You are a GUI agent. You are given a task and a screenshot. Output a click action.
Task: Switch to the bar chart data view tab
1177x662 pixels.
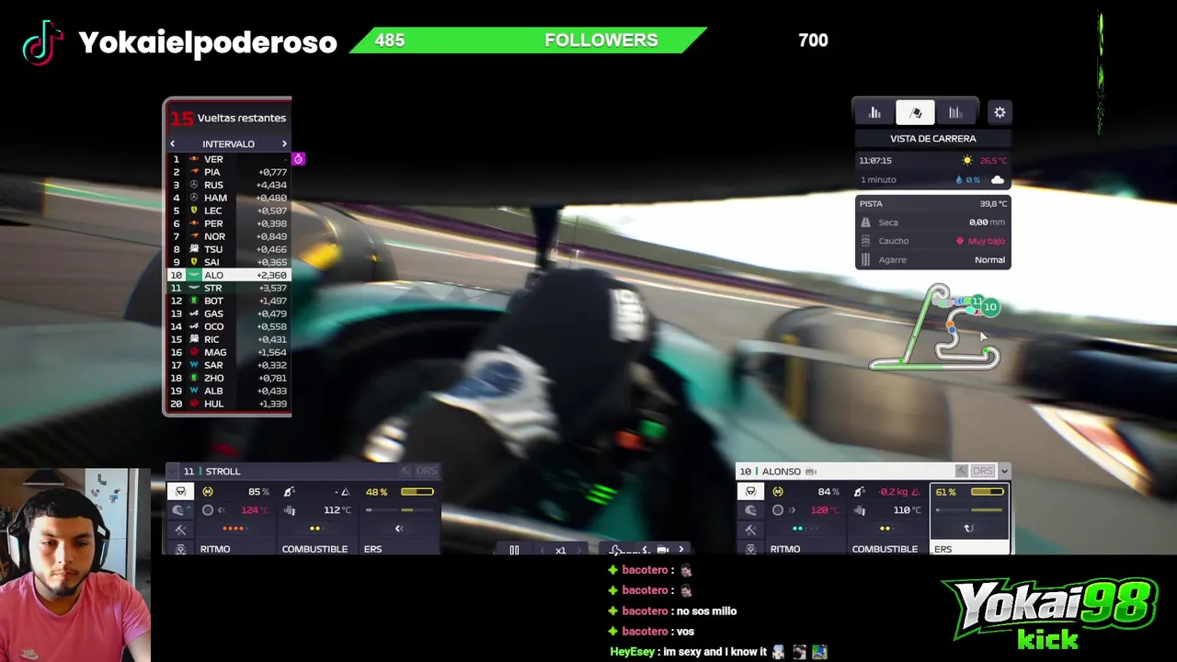tap(874, 112)
